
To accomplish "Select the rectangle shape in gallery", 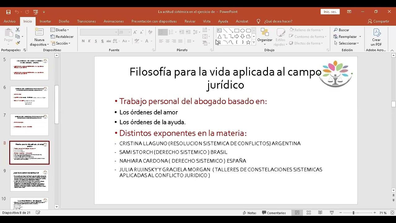I will (x=237, y=31).
